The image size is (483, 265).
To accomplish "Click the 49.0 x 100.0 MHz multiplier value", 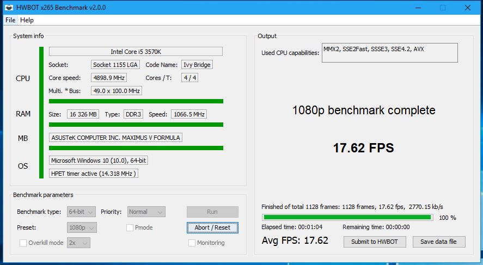I will 117,91.
